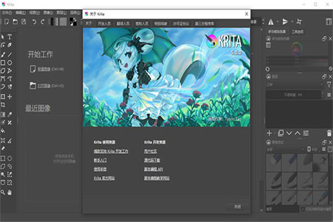Select the Text tool in the toolbox

pyautogui.click(x=9, y=37)
